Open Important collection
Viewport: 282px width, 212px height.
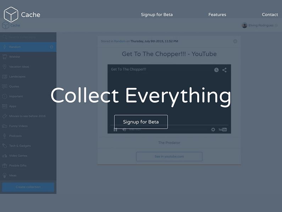click(x=28, y=96)
